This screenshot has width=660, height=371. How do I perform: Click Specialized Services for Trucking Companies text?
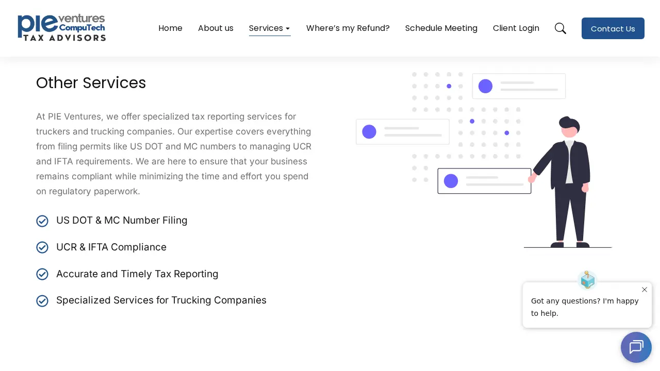click(x=161, y=300)
